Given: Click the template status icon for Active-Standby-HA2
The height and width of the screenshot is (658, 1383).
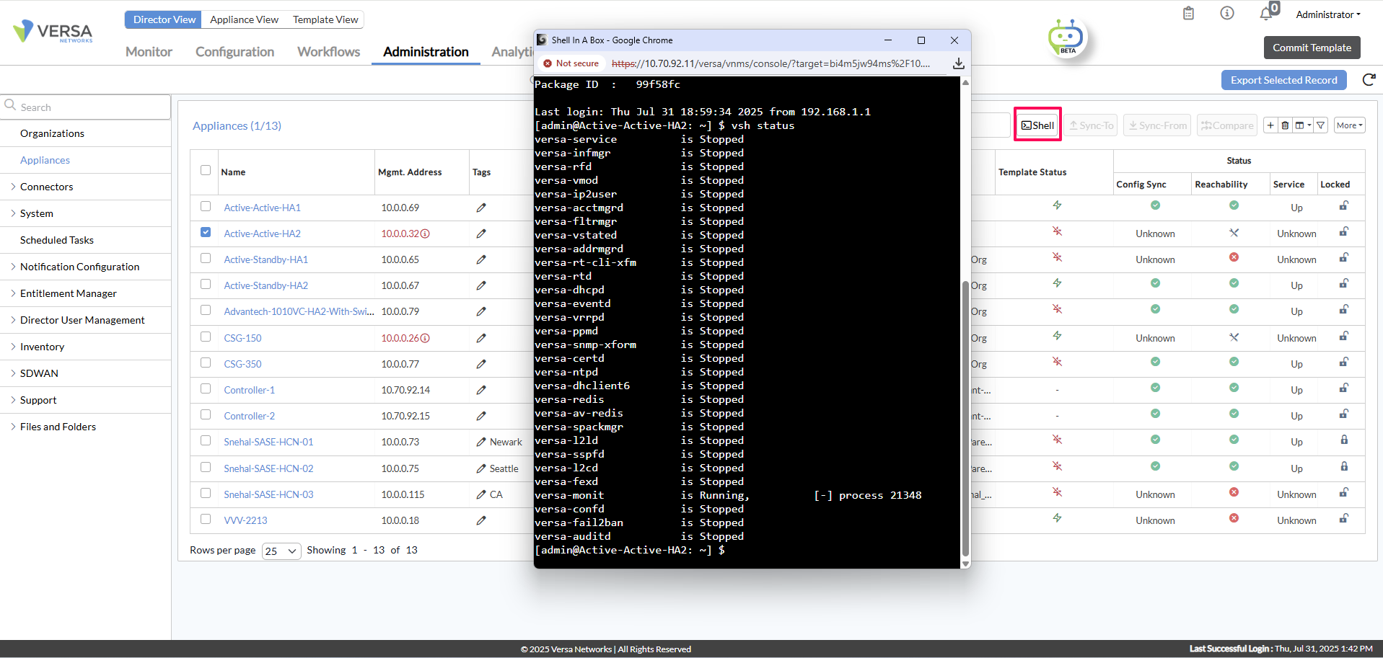Looking at the screenshot, I should pos(1057,283).
